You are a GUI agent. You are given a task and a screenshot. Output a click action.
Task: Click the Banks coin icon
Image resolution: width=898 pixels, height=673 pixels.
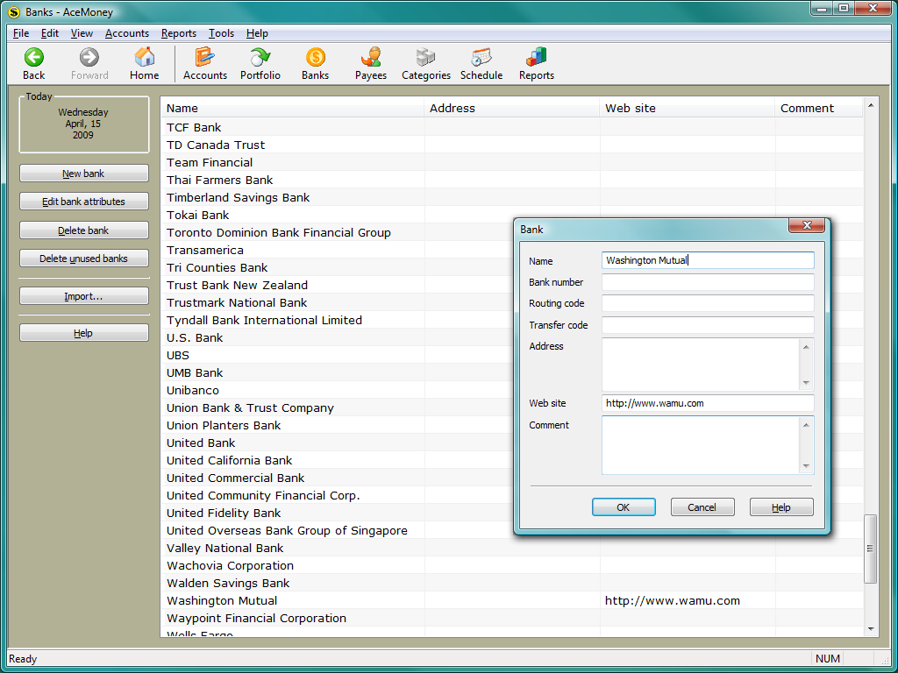tap(315, 59)
